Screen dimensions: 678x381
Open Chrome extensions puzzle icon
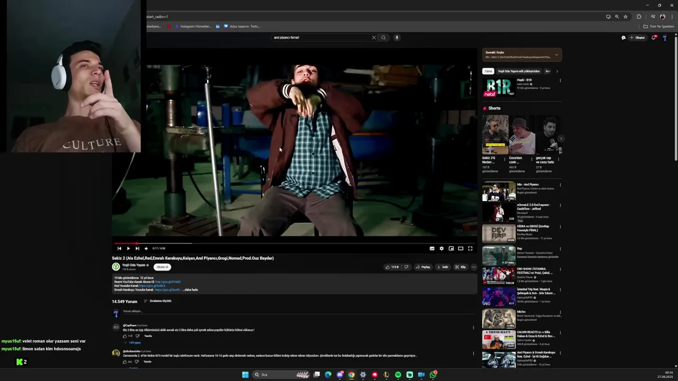[639, 16]
